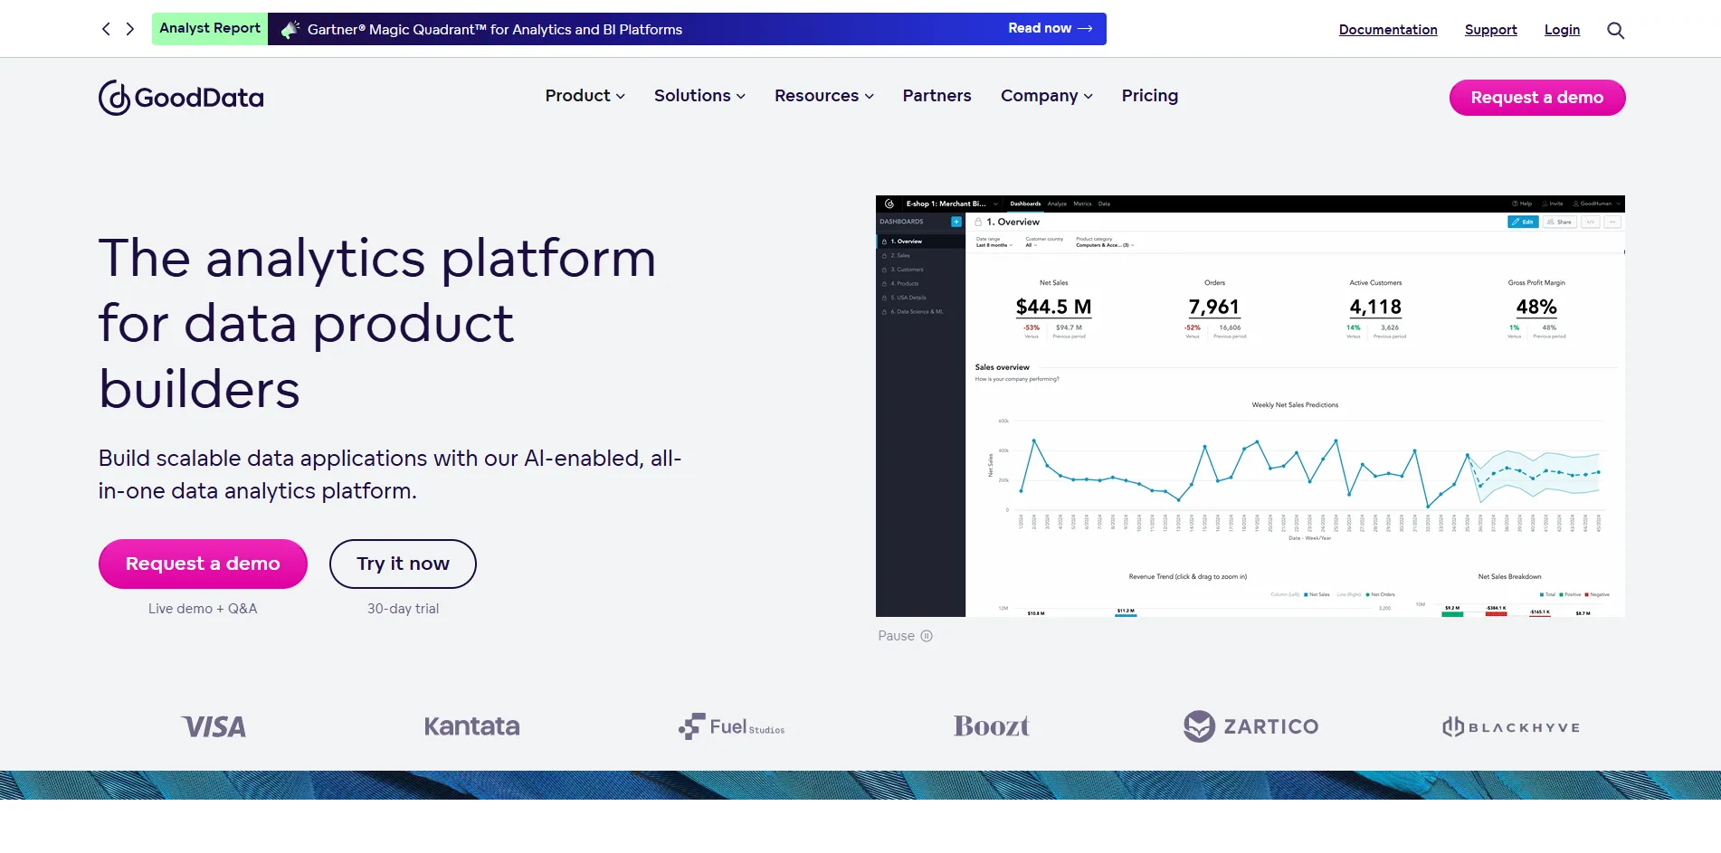
Task: Click the '7,961' Orders value
Action: point(1214,307)
